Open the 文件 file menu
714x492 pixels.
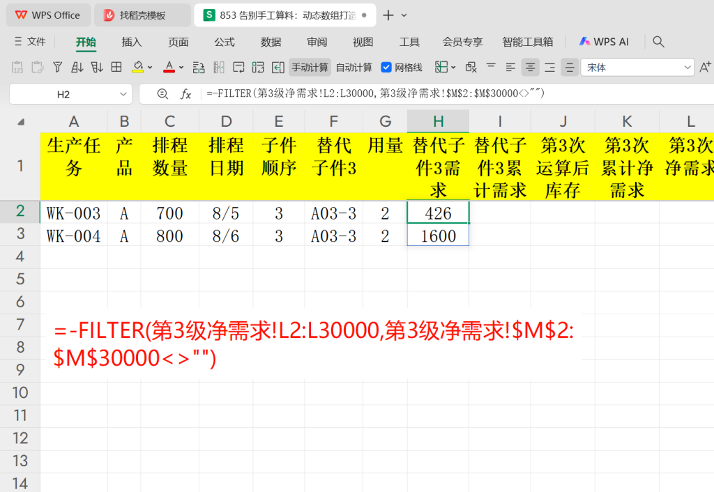[x=30, y=42]
